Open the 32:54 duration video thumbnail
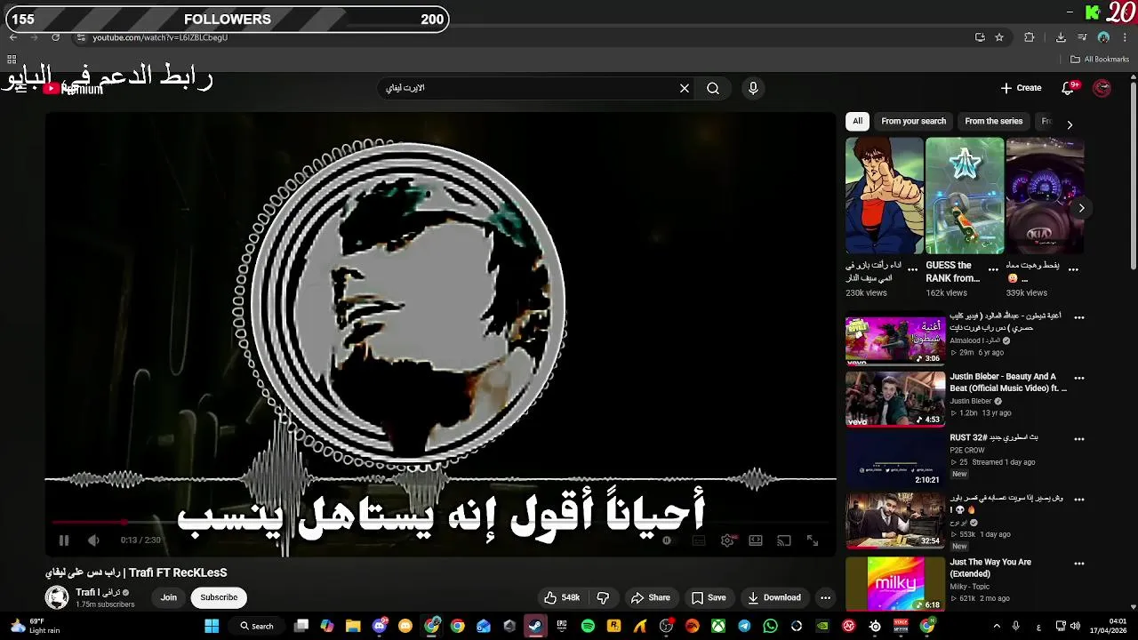The width and height of the screenshot is (1138, 640). pos(895,522)
